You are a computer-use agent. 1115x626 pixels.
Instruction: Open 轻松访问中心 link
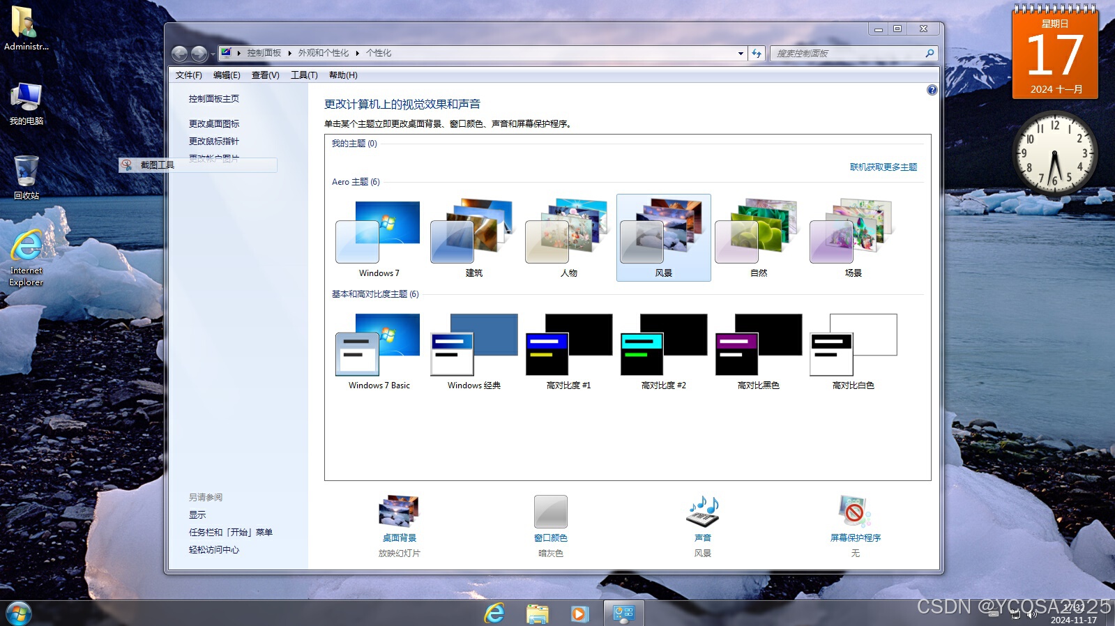(213, 550)
